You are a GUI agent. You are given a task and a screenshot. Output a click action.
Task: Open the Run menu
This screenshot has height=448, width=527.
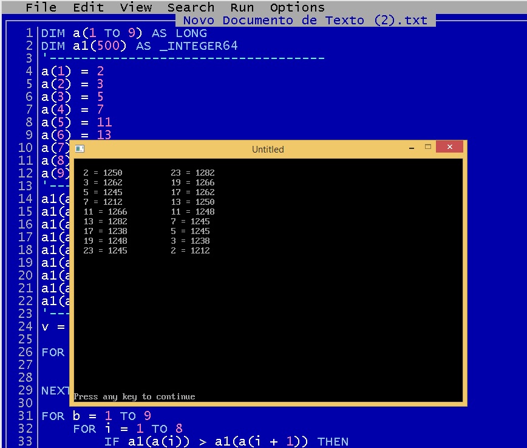pyautogui.click(x=242, y=8)
